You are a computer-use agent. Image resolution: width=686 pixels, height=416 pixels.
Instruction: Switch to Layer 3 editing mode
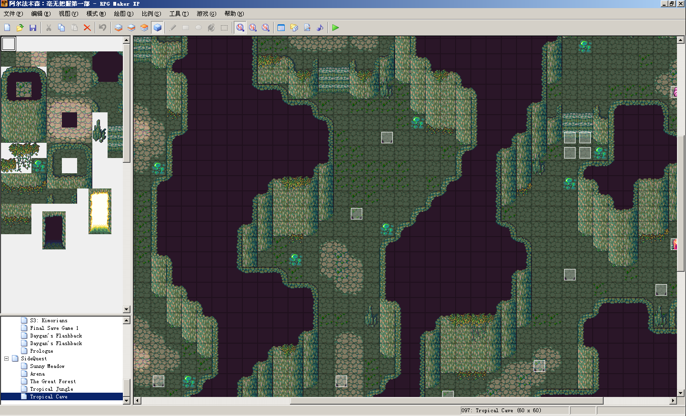pos(144,28)
